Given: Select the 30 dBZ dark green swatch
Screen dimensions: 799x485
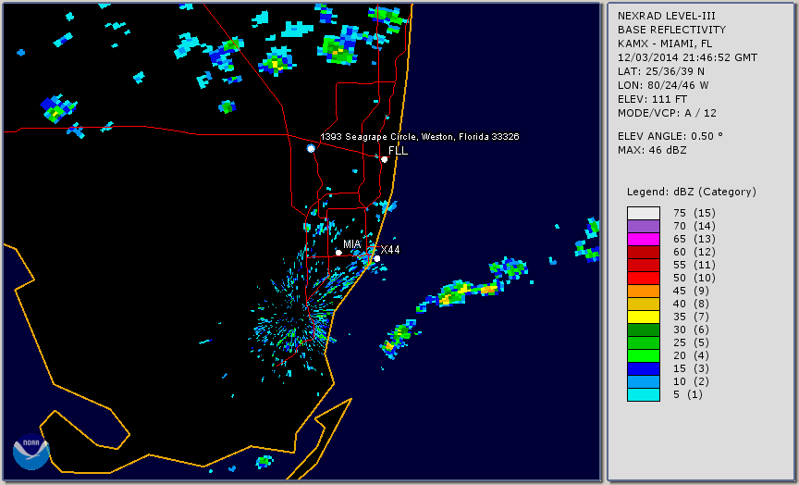Looking at the screenshot, I should pyautogui.click(x=644, y=330).
